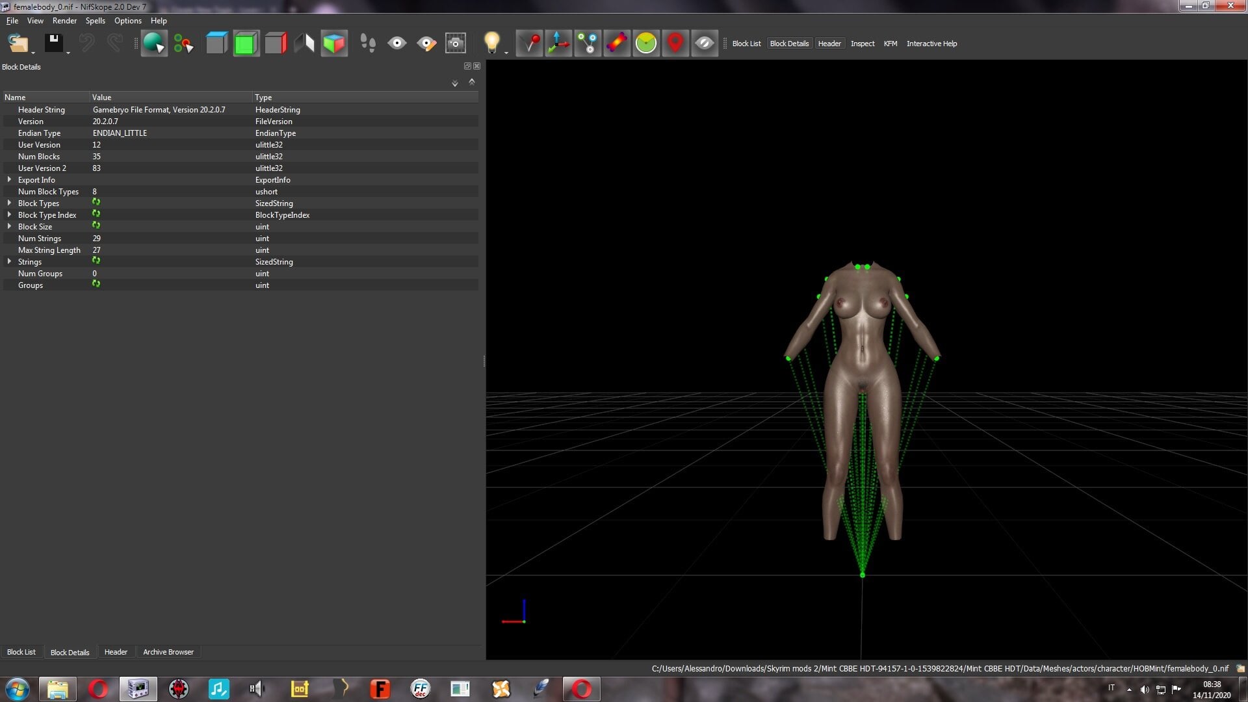Click the light bulb lighting icon
This screenshot has width=1248, height=702.
tap(492, 42)
